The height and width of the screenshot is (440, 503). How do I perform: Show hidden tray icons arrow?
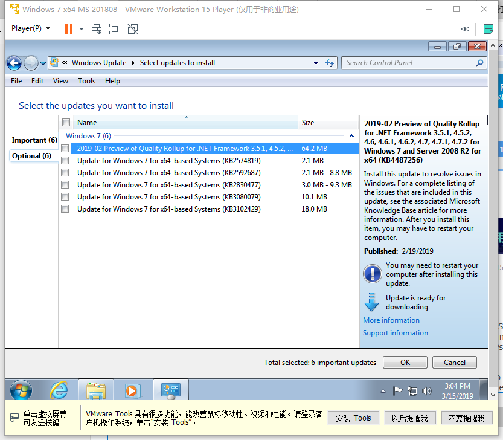tap(383, 391)
